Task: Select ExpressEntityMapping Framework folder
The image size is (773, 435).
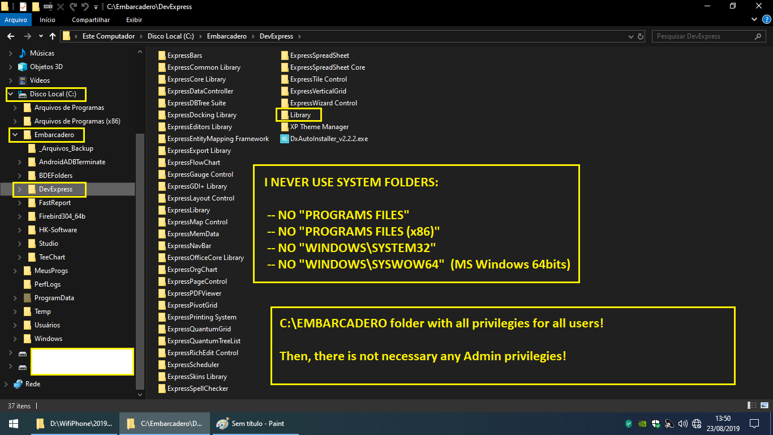Action: point(214,139)
